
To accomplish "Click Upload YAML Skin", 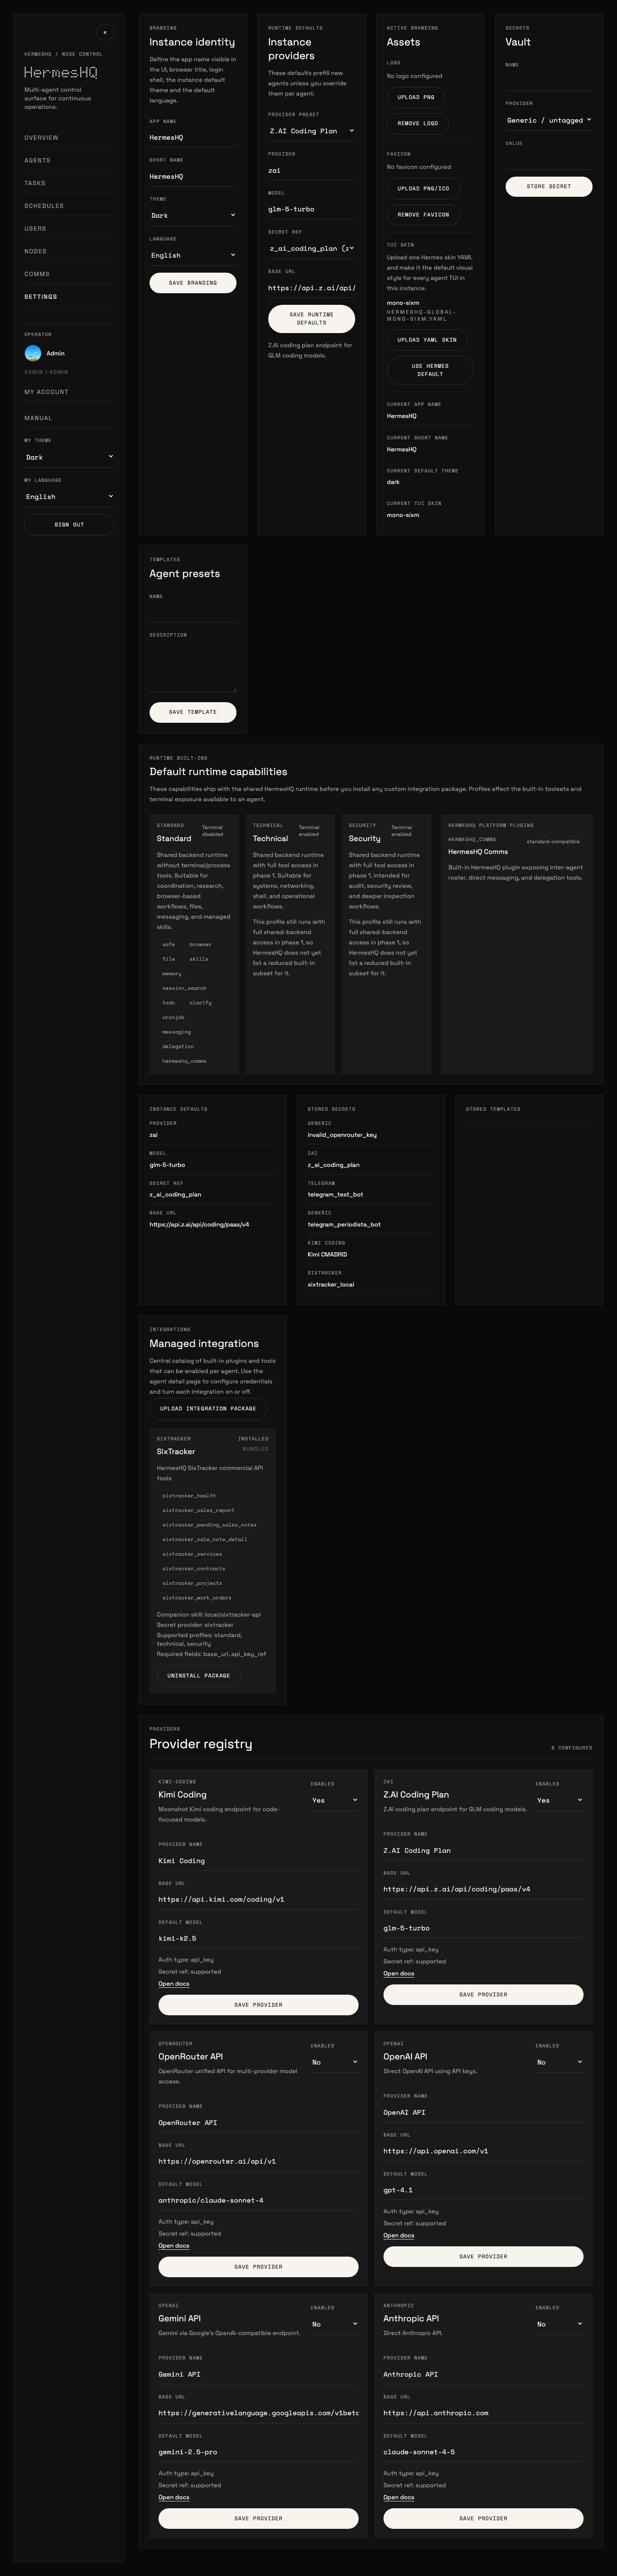I will pos(427,340).
